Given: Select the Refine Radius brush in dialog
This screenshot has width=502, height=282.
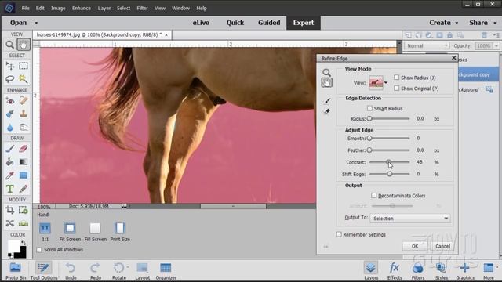Looking at the screenshot, I should pyautogui.click(x=327, y=101).
